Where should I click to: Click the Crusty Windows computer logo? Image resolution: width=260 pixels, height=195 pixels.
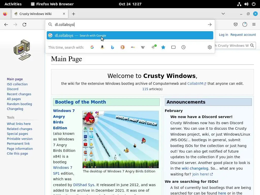22,50
